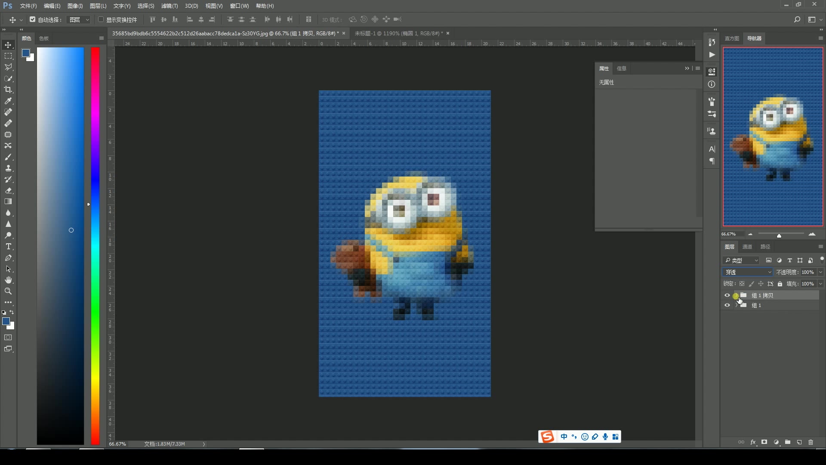Image resolution: width=826 pixels, height=465 pixels.
Task: Select the Horizontal Type tool
Action: point(8,246)
